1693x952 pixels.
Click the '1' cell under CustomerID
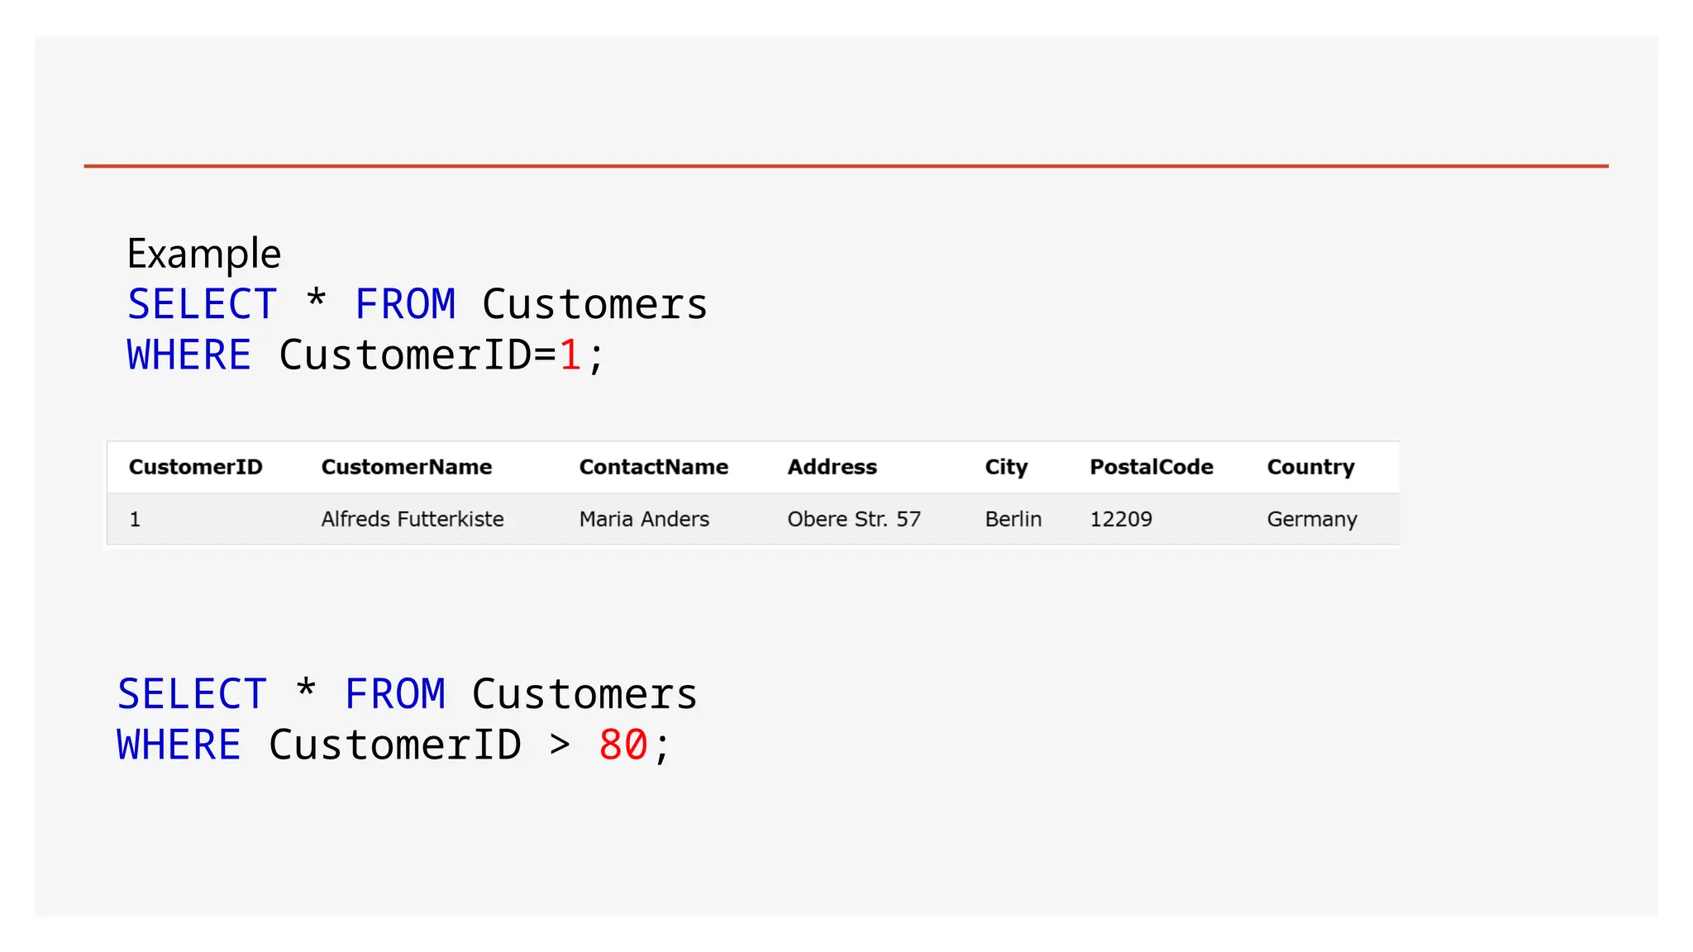tap(135, 519)
